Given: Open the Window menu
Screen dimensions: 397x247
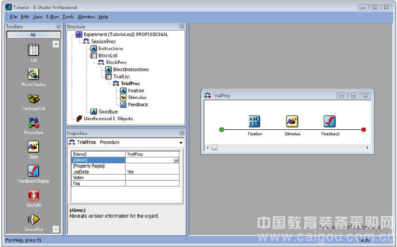Looking at the screenshot, I should coord(86,17).
